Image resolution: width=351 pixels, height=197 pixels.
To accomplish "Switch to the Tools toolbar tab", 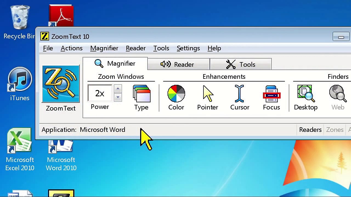I will point(241,65).
